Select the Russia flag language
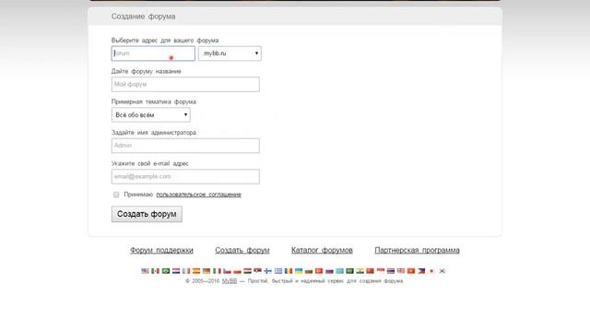This screenshot has height=332, width=590. (330, 271)
